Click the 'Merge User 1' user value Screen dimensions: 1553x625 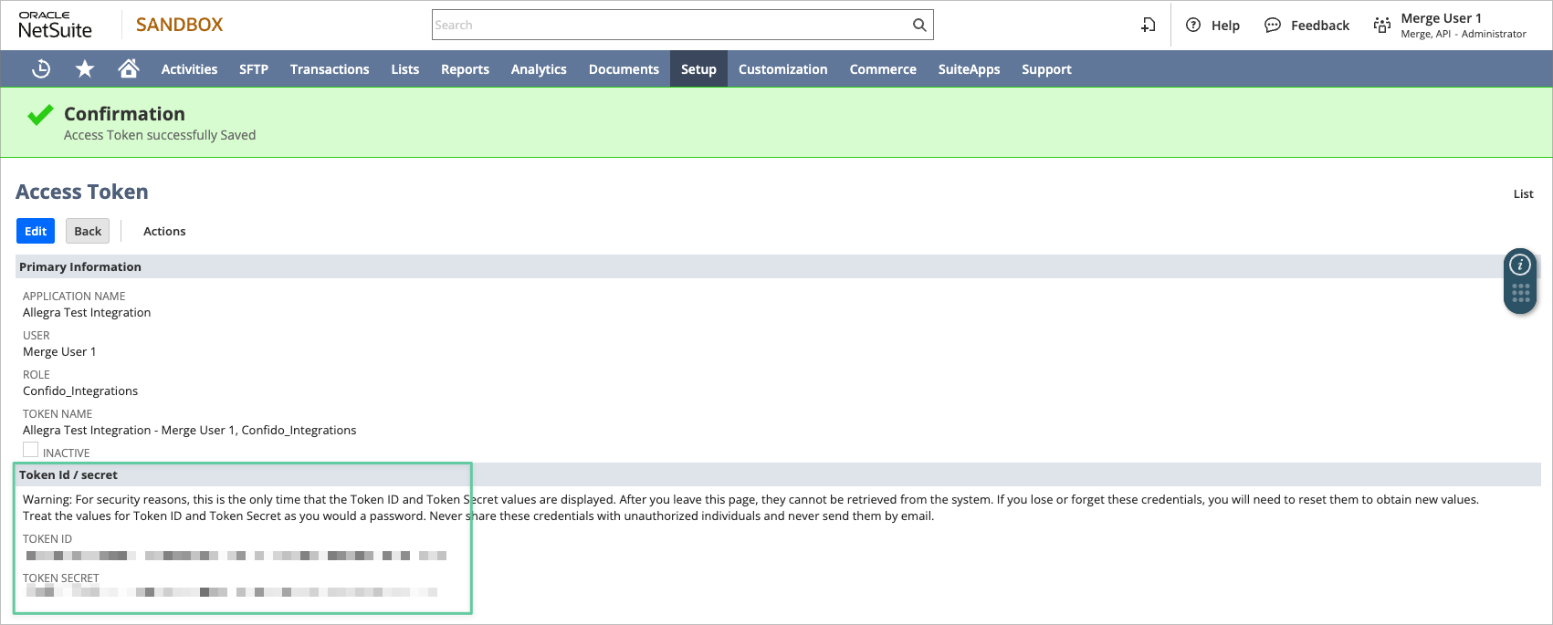pos(59,351)
